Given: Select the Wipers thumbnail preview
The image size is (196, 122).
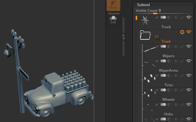Looking at the screenshot, I should (x=150, y=49).
